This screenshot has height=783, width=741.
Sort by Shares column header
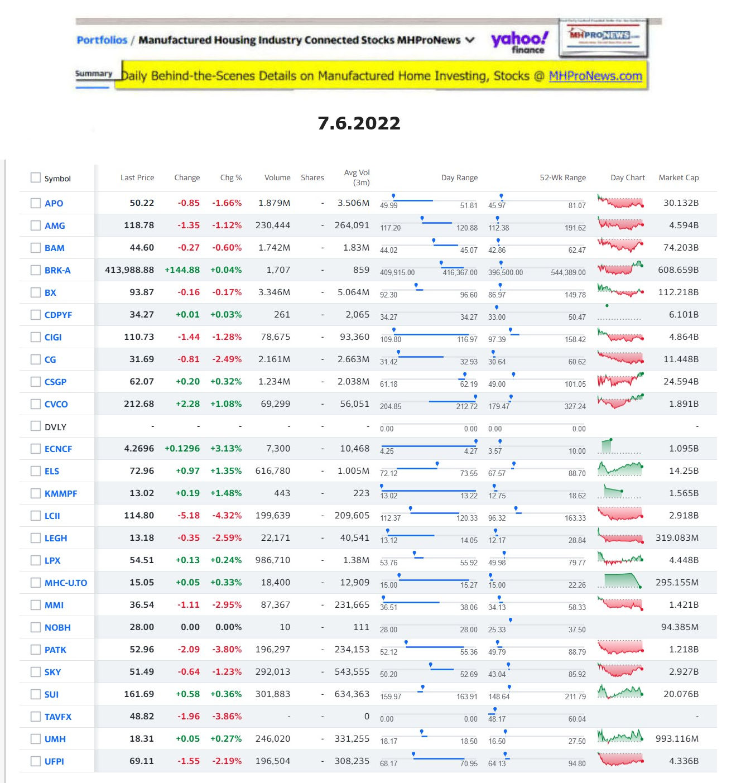312,177
